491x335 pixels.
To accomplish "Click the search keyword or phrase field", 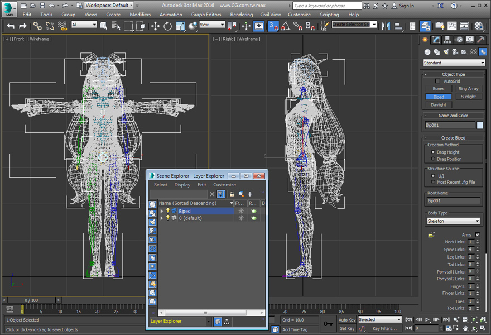I will tap(327, 6).
